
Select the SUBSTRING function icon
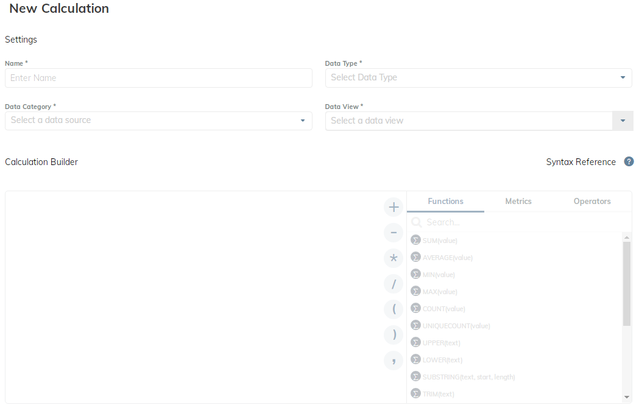pyautogui.click(x=416, y=377)
